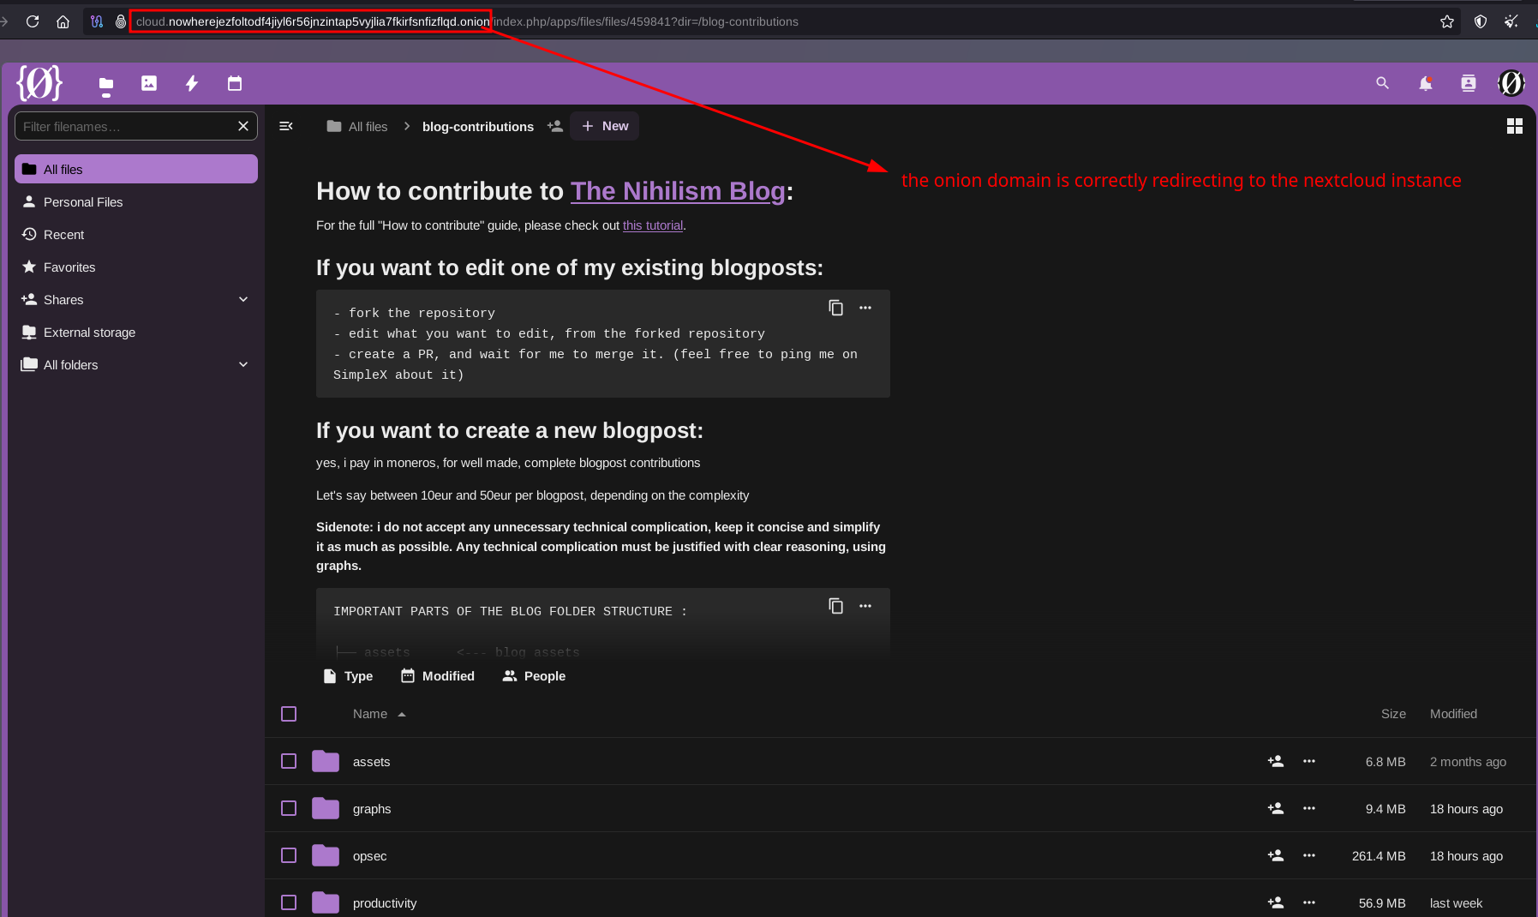Open the user avatar settings menu

pos(1511,83)
